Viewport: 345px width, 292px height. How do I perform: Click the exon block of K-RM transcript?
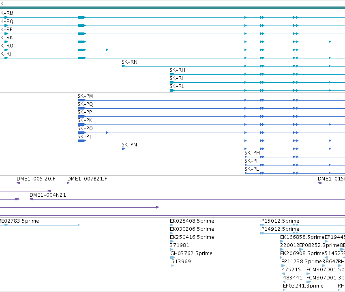pos(81,17)
